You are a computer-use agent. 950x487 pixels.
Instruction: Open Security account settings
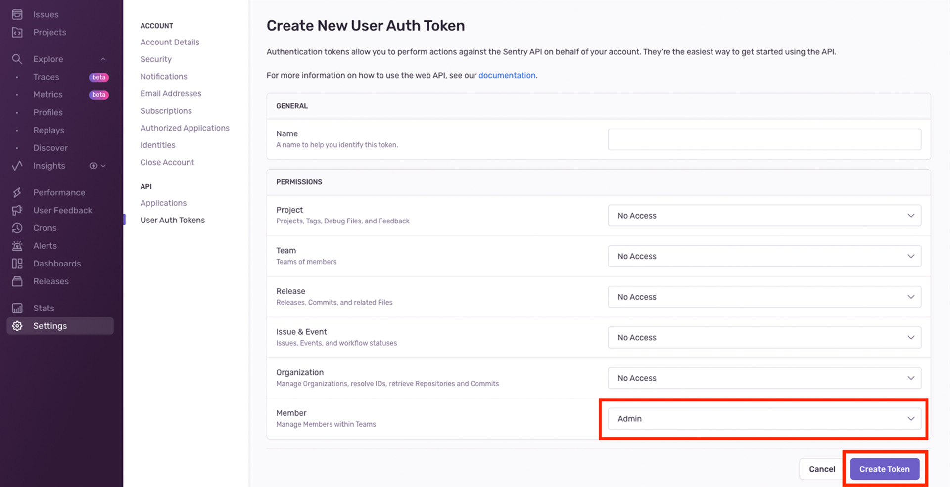click(x=156, y=59)
